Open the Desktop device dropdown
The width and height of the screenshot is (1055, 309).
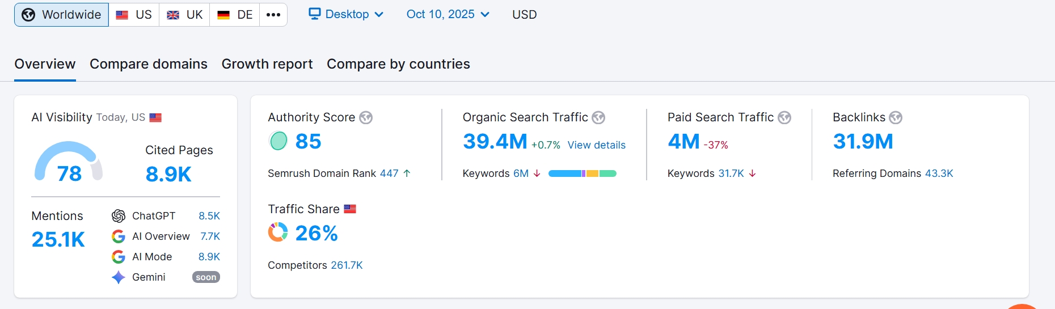pos(346,14)
